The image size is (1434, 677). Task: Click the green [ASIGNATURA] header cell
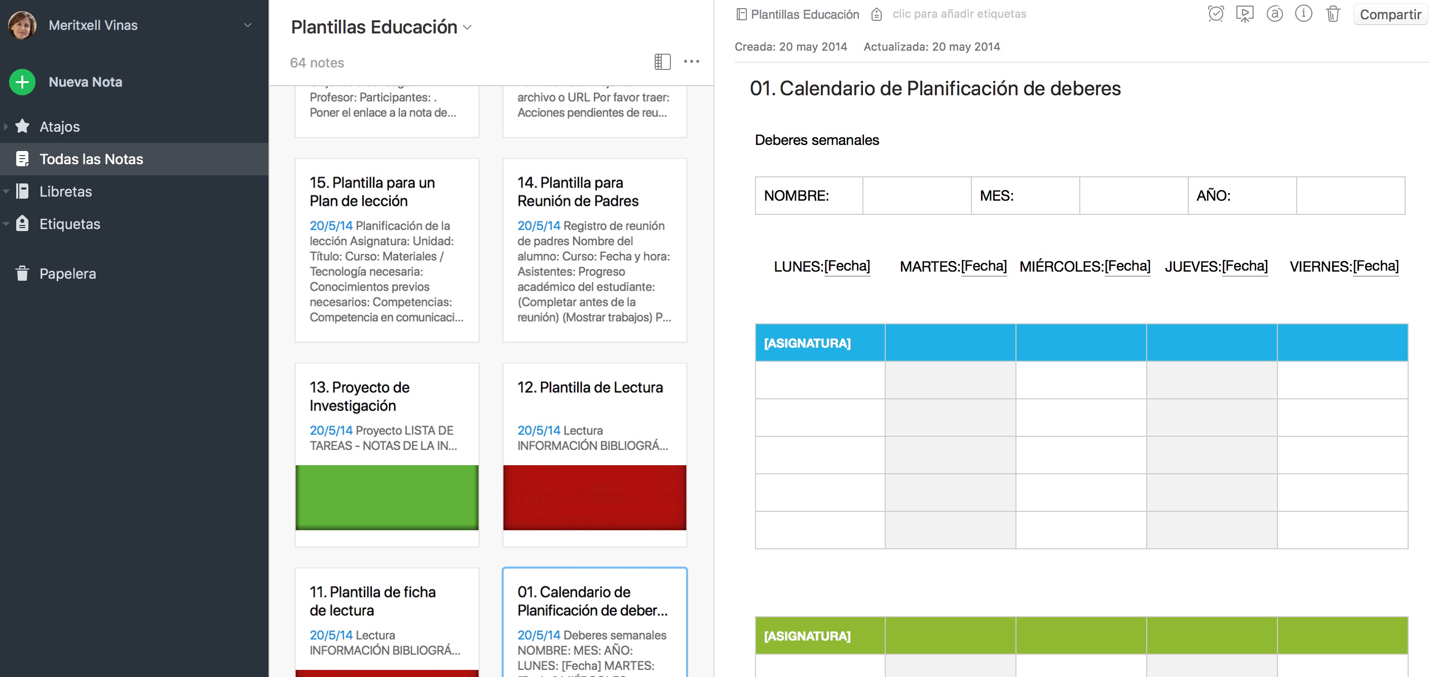click(820, 636)
